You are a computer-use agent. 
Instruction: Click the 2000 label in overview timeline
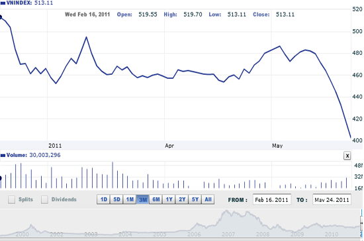tap(22, 234)
